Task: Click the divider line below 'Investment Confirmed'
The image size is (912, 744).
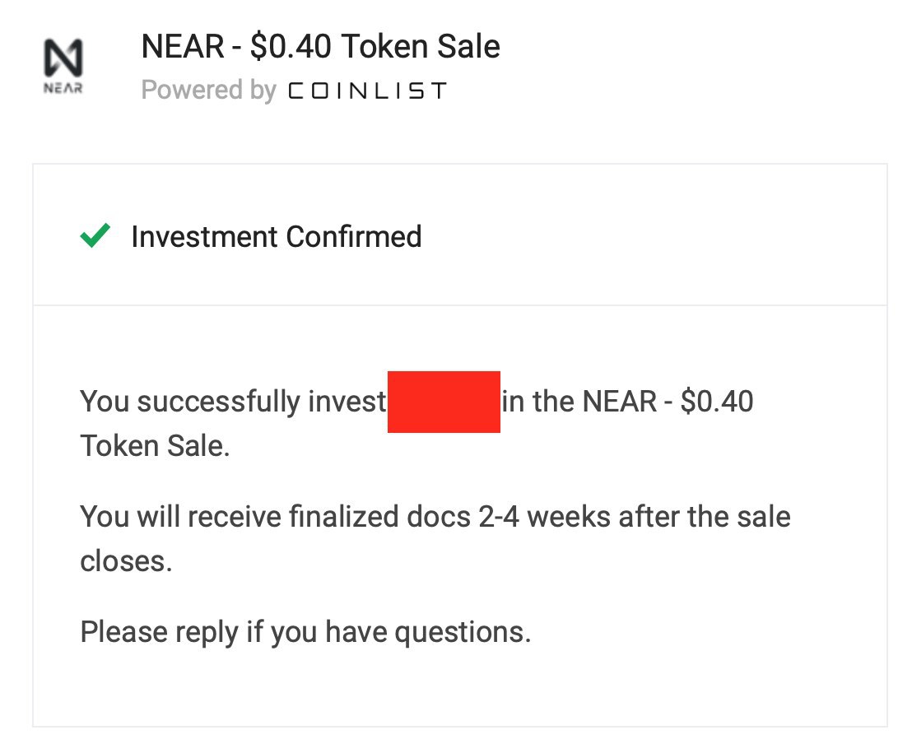Action: pyautogui.click(x=460, y=305)
